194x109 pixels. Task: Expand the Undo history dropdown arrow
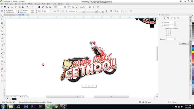click(x=30, y=7)
